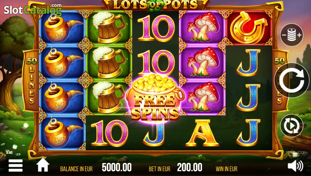Viewport: 311px width, 176px height.
Task: Click the balance value 5000.00
Action: pyautogui.click(x=117, y=167)
